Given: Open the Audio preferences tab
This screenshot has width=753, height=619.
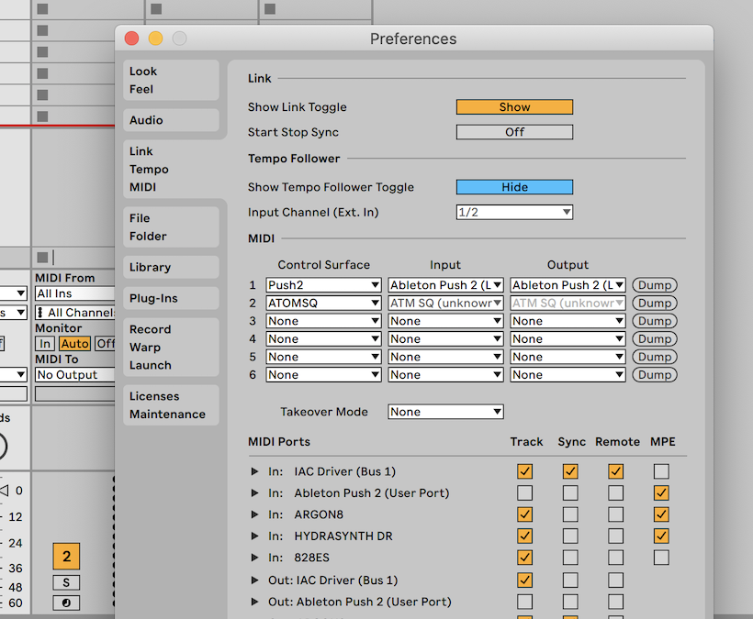Looking at the screenshot, I should coord(171,120).
